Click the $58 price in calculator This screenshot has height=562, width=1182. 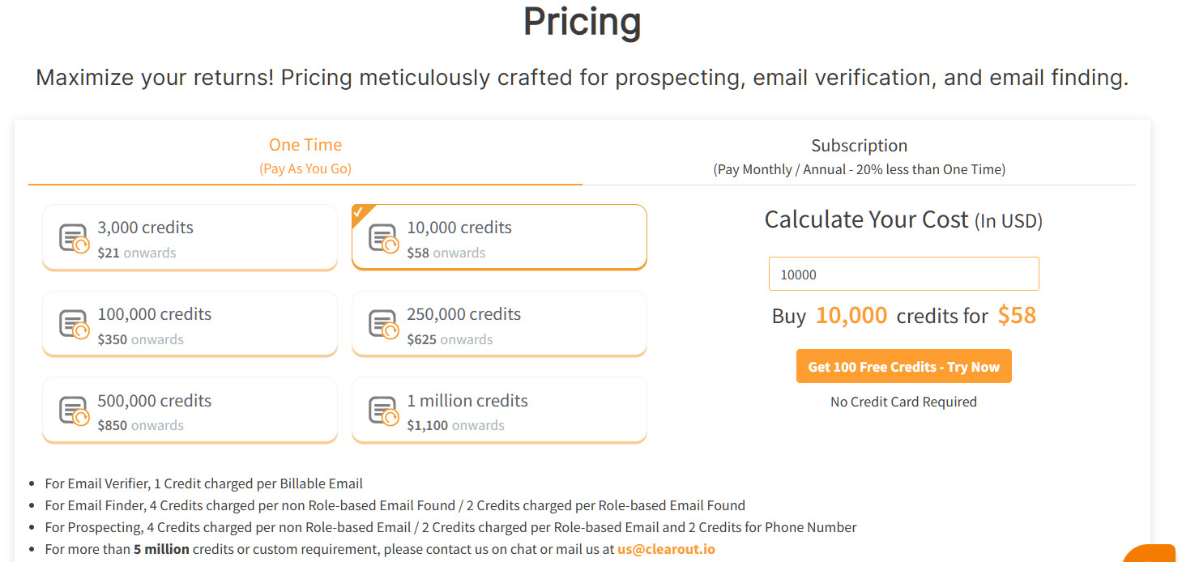click(1017, 315)
